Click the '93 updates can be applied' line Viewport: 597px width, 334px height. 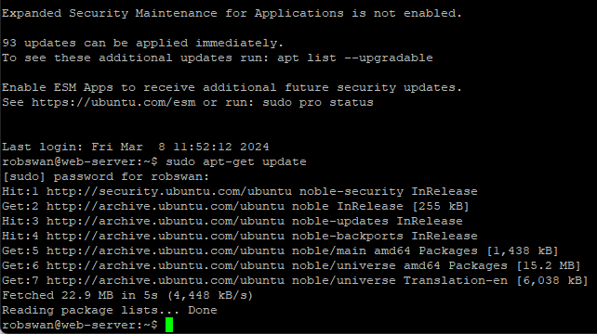(143, 43)
